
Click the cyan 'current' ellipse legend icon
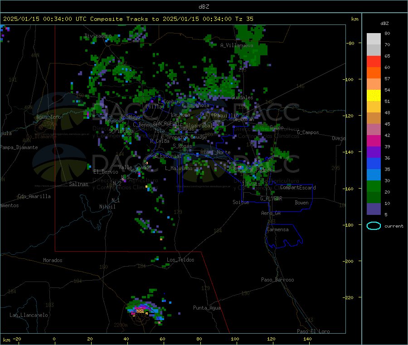tap(374, 226)
